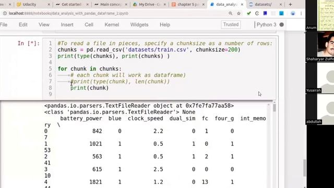Image resolution: width=334 pixels, height=188 pixels.
Task: Click the zoom magnifier icon in address bar
Action: (231, 13)
